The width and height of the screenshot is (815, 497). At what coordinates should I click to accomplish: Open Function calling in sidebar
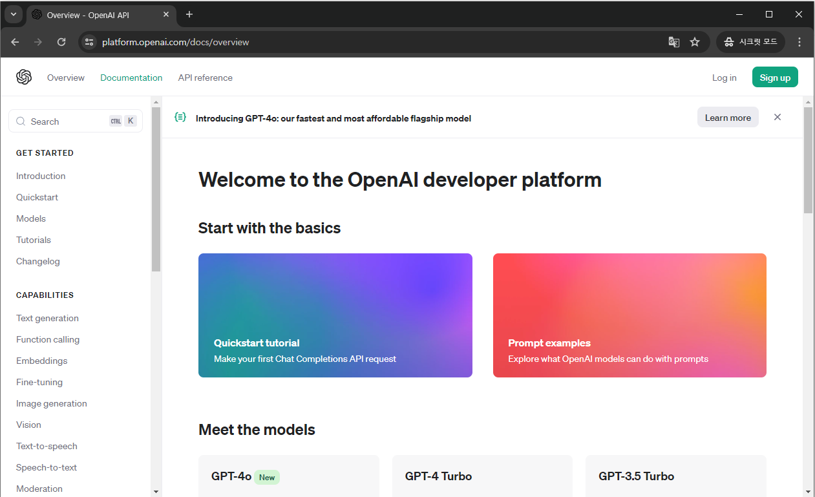48,339
